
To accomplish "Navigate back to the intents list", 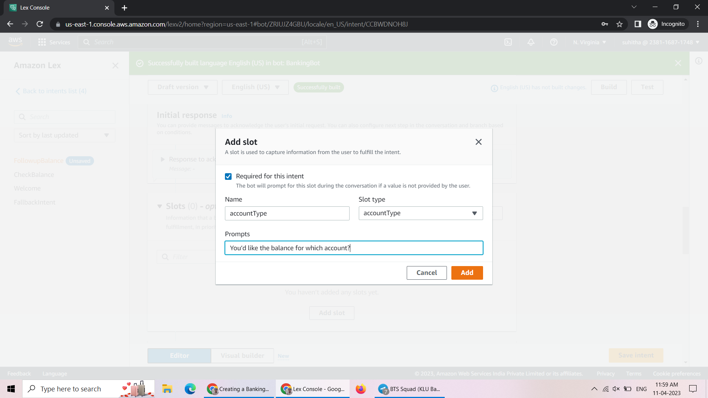I will 51,91.
